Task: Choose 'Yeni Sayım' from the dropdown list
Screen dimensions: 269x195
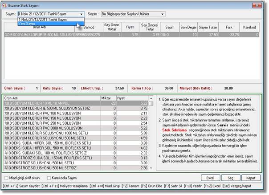Action: (27, 24)
